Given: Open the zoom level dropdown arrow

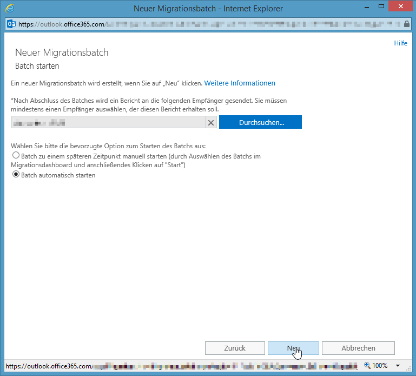Looking at the screenshot, I should point(399,365).
